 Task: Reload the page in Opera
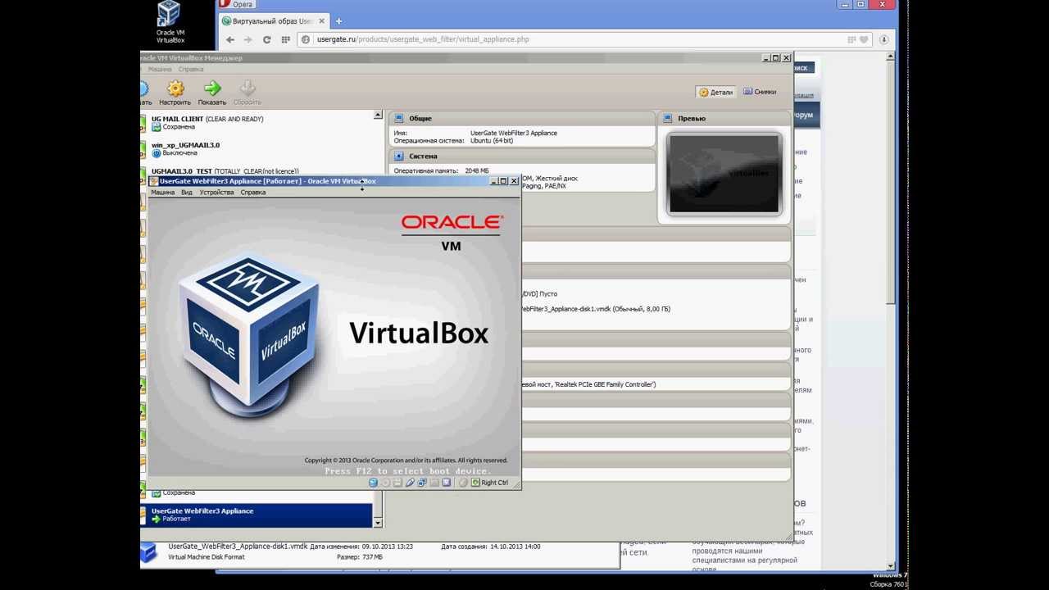tap(266, 39)
